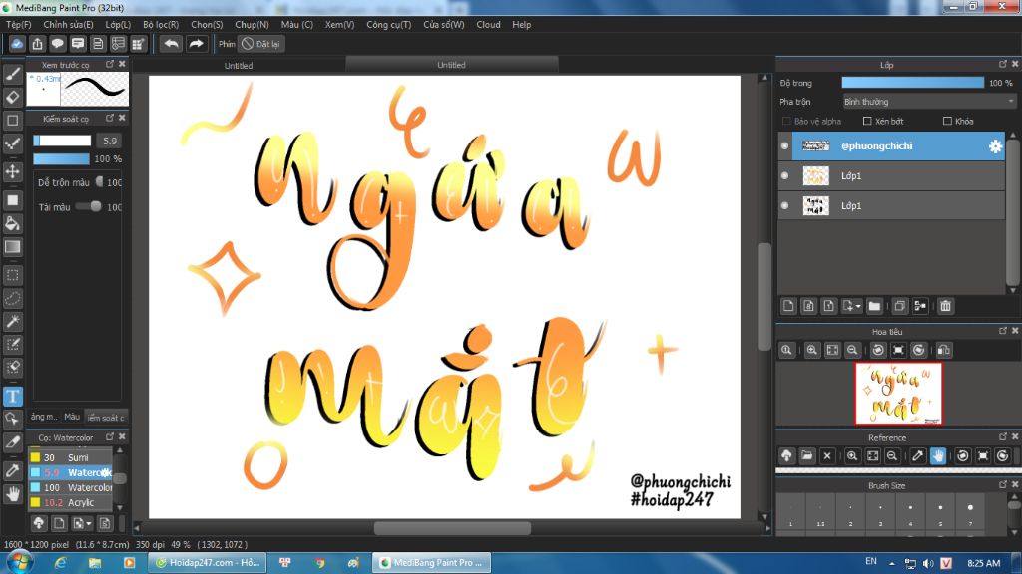This screenshot has width=1022, height=574.
Task: Open the Công cụ(T) menu
Action: tap(388, 24)
